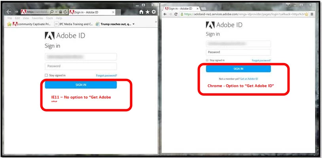Click the Adobe ID logo in IE11
Viewport: 322px width, 158px height.
click(x=65, y=35)
